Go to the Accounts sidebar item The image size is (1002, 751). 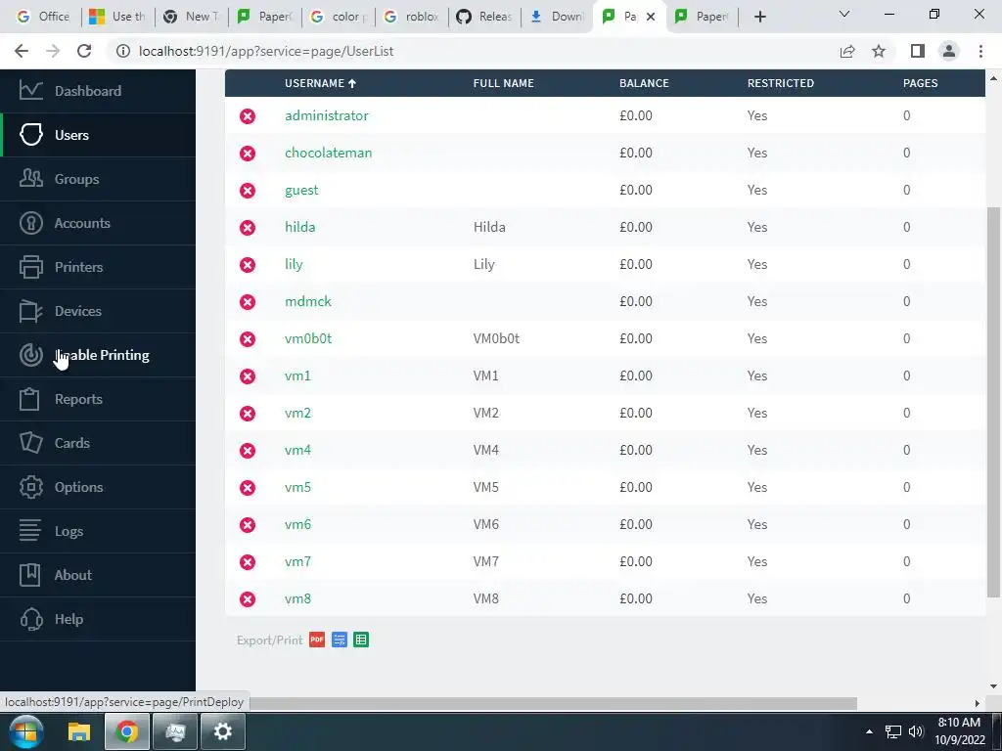click(x=98, y=223)
